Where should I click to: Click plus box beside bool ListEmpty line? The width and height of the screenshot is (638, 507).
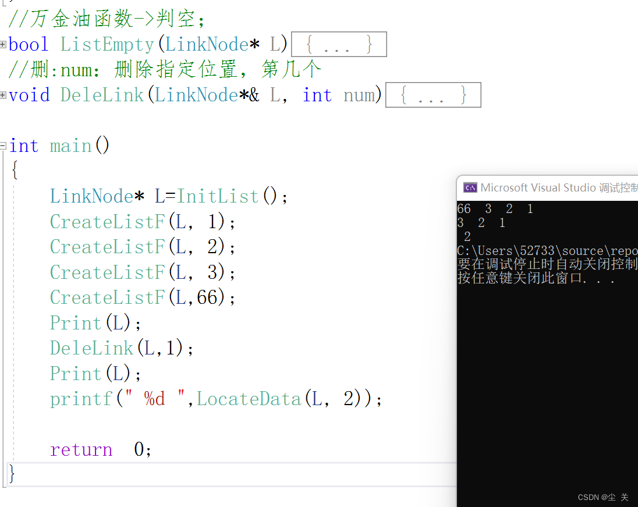tap(3, 44)
